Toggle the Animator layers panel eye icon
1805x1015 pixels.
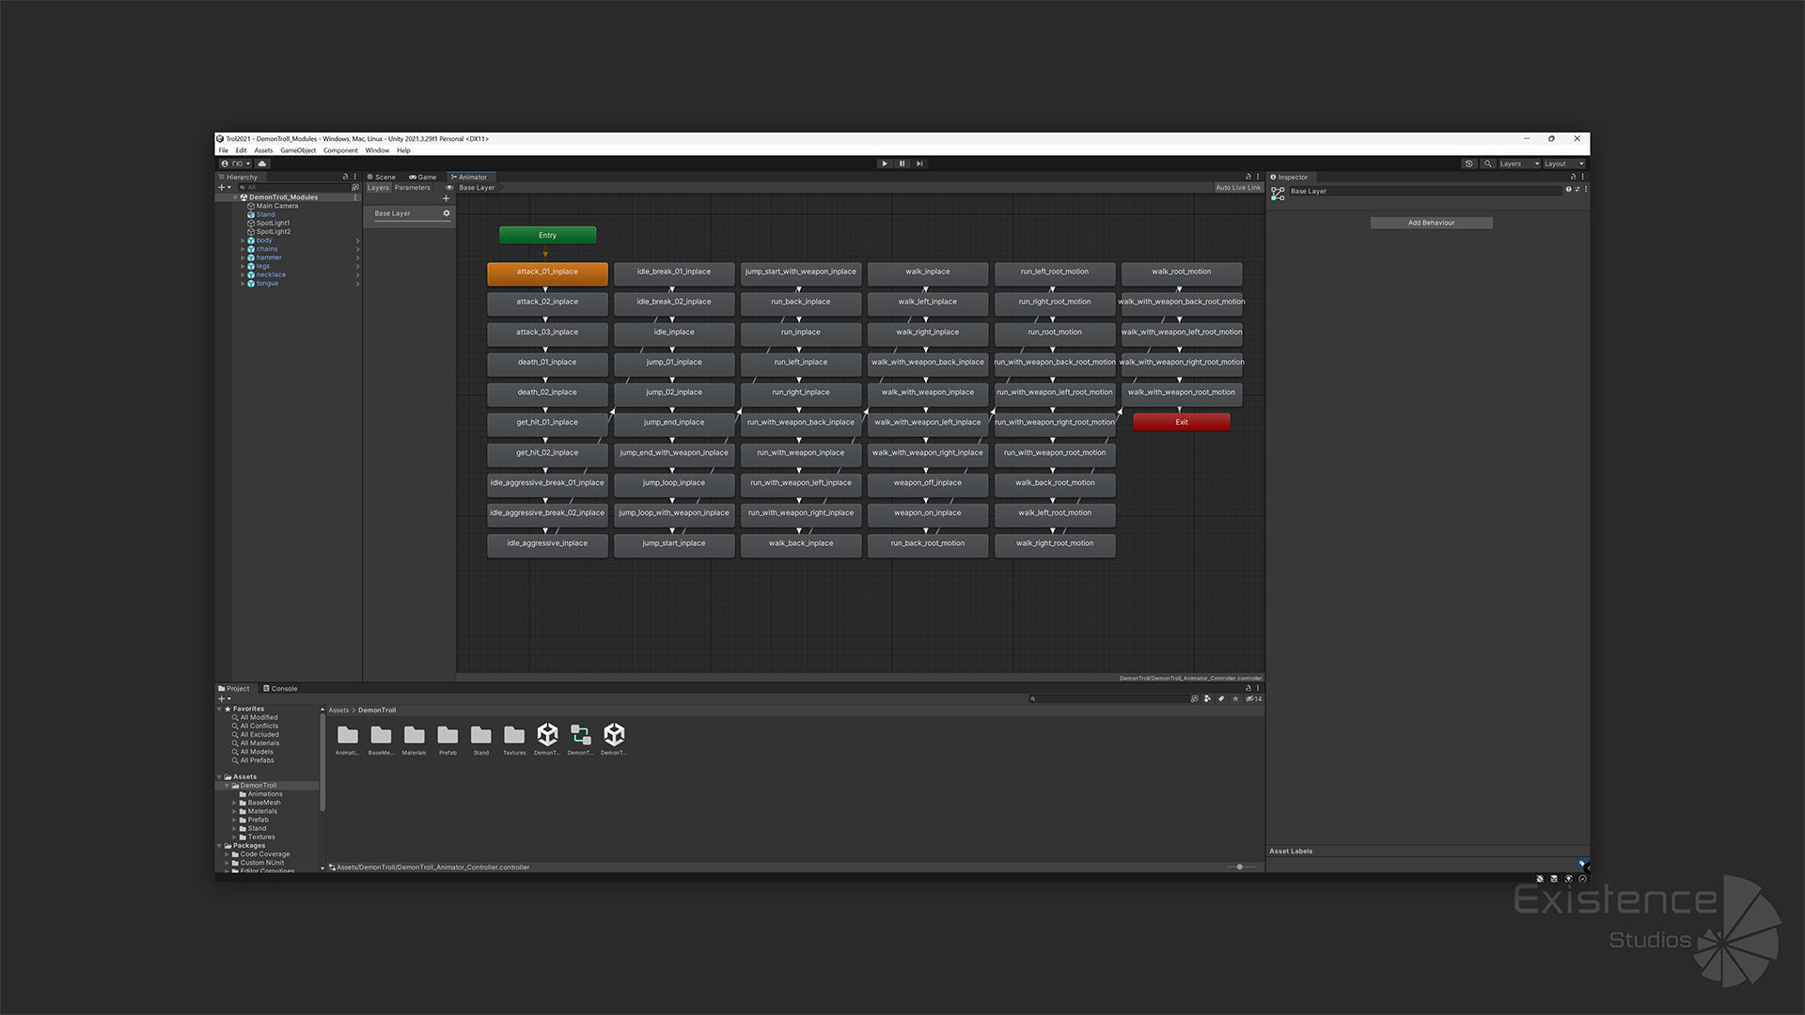coord(449,188)
